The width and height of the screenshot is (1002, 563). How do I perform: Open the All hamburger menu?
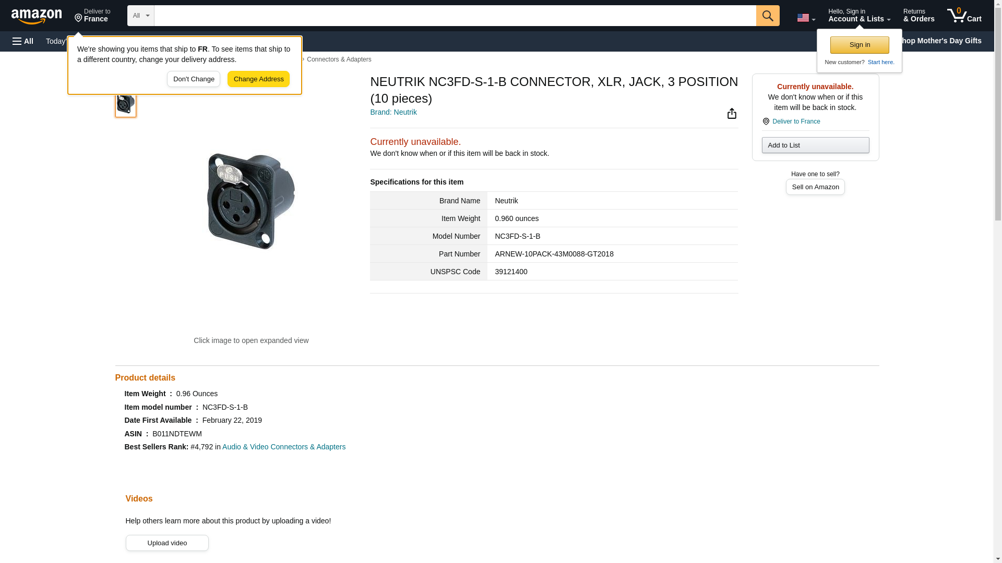coord(23,41)
